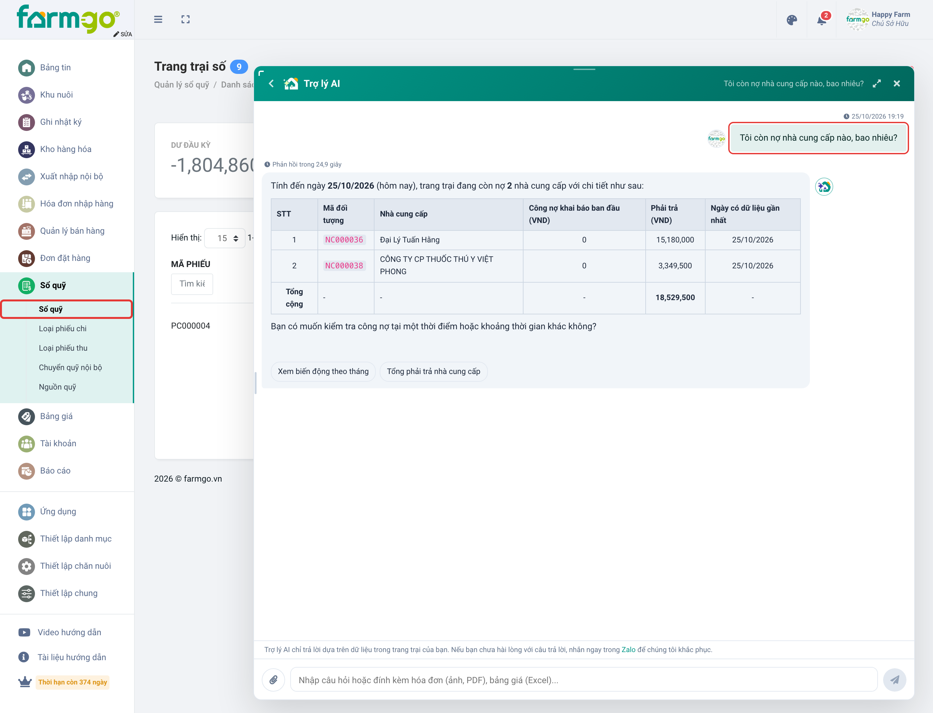Viewport: 933px width, 713px height.
Task: Select Chuyển quỹ nội bộ submenu item
Action: click(x=70, y=368)
